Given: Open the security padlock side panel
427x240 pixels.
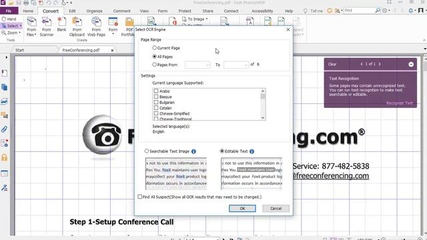Looking at the screenshot, I should [x=5, y=157].
